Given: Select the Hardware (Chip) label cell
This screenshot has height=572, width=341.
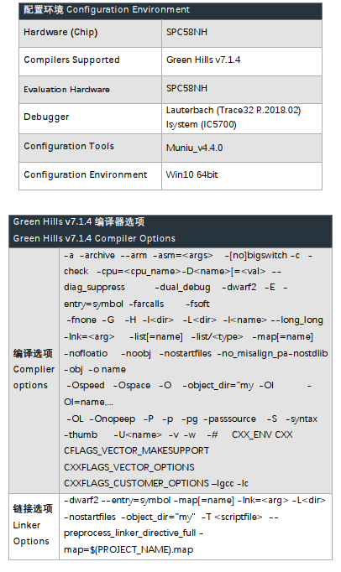Looking at the screenshot, I should tap(90, 34).
